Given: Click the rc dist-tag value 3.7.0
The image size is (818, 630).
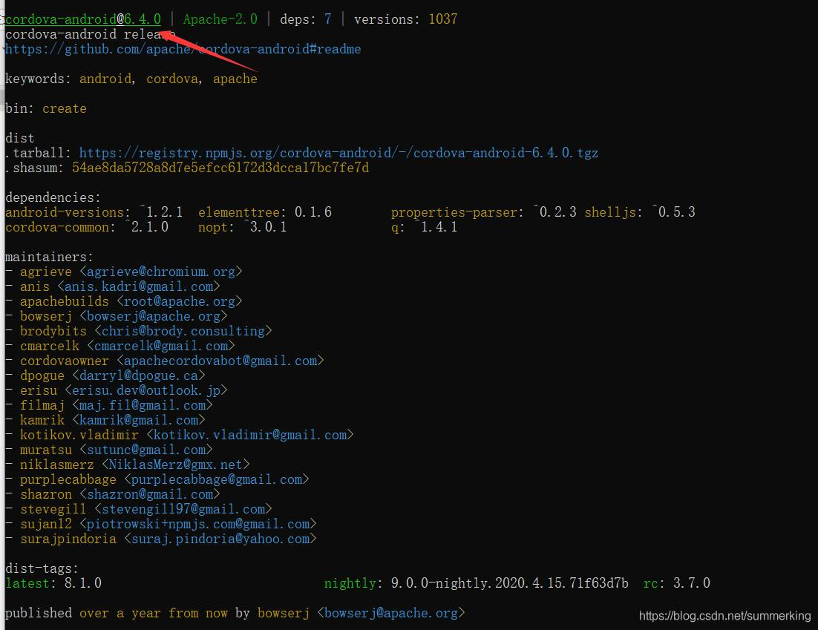Looking at the screenshot, I should 692,583.
